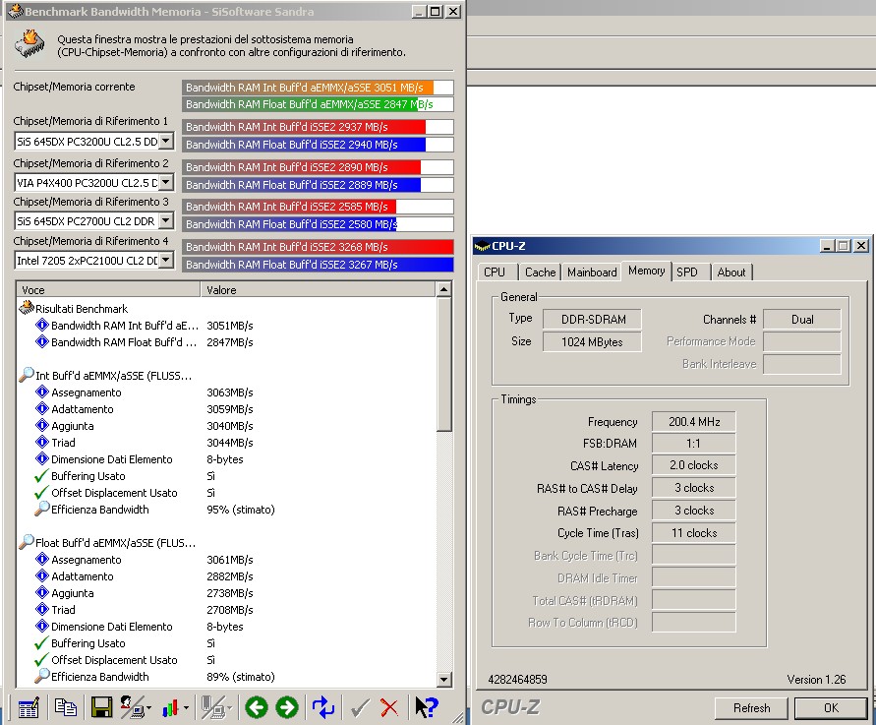Screen dimensions: 876x725
Task: Click the green check beside Offset Displacement Usato in Float section
Action: pos(41,660)
